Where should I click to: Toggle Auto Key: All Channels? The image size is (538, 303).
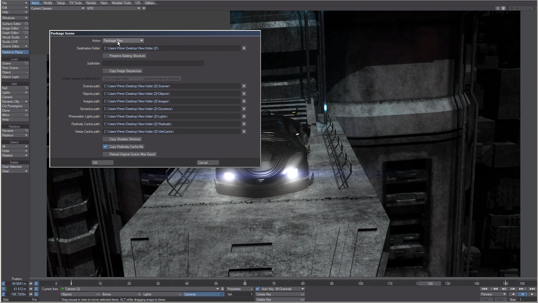point(258,289)
